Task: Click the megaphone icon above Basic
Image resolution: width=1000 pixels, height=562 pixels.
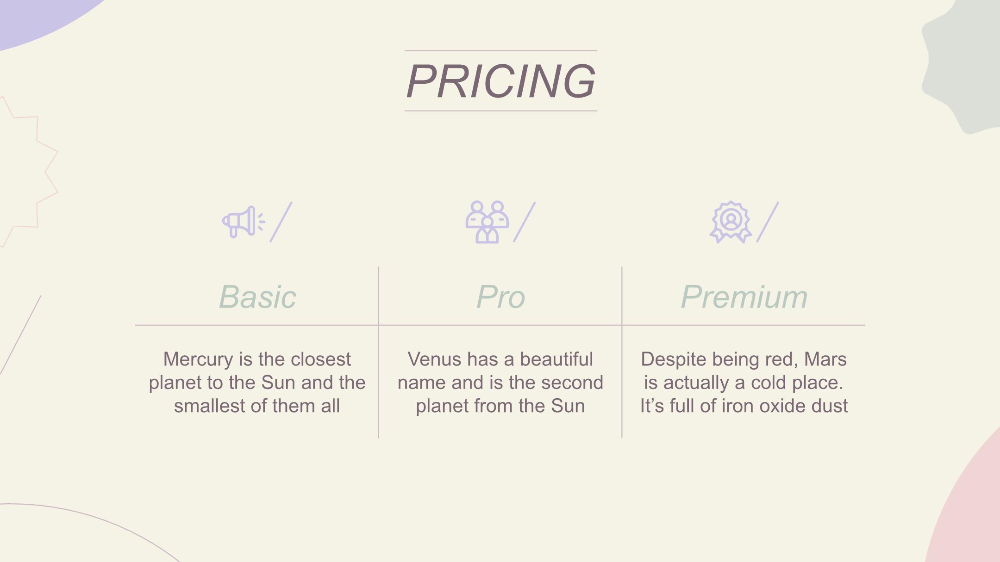Action: tap(244, 222)
